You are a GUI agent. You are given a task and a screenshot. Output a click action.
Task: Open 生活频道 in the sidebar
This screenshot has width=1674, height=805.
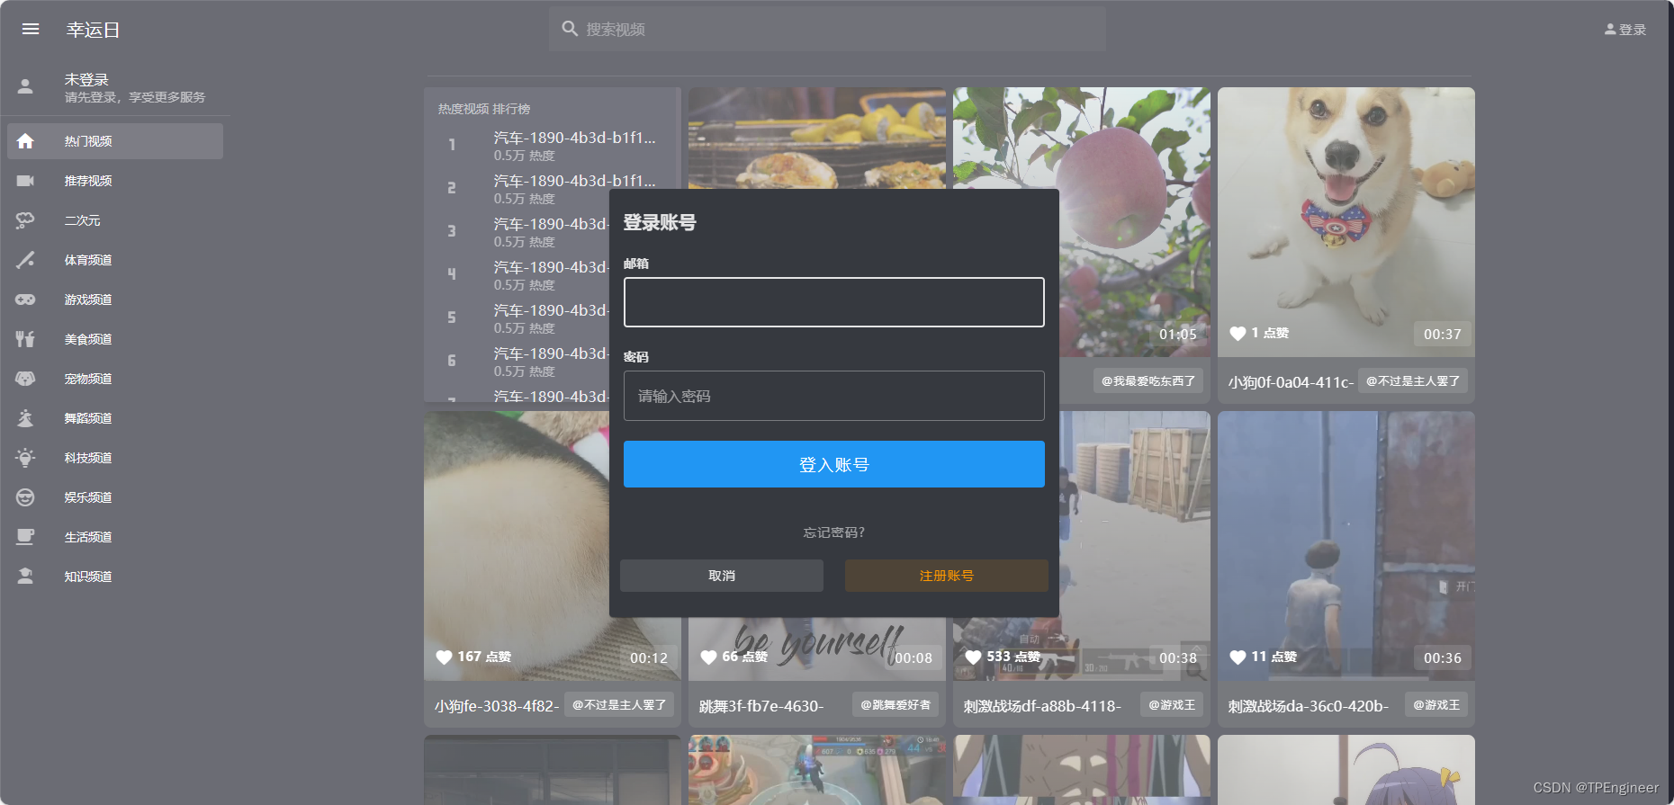115,537
